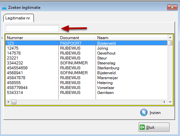The width and height of the screenshot is (180, 136).
Task: Select the Marsmeijer row
Action: click(86, 78)
